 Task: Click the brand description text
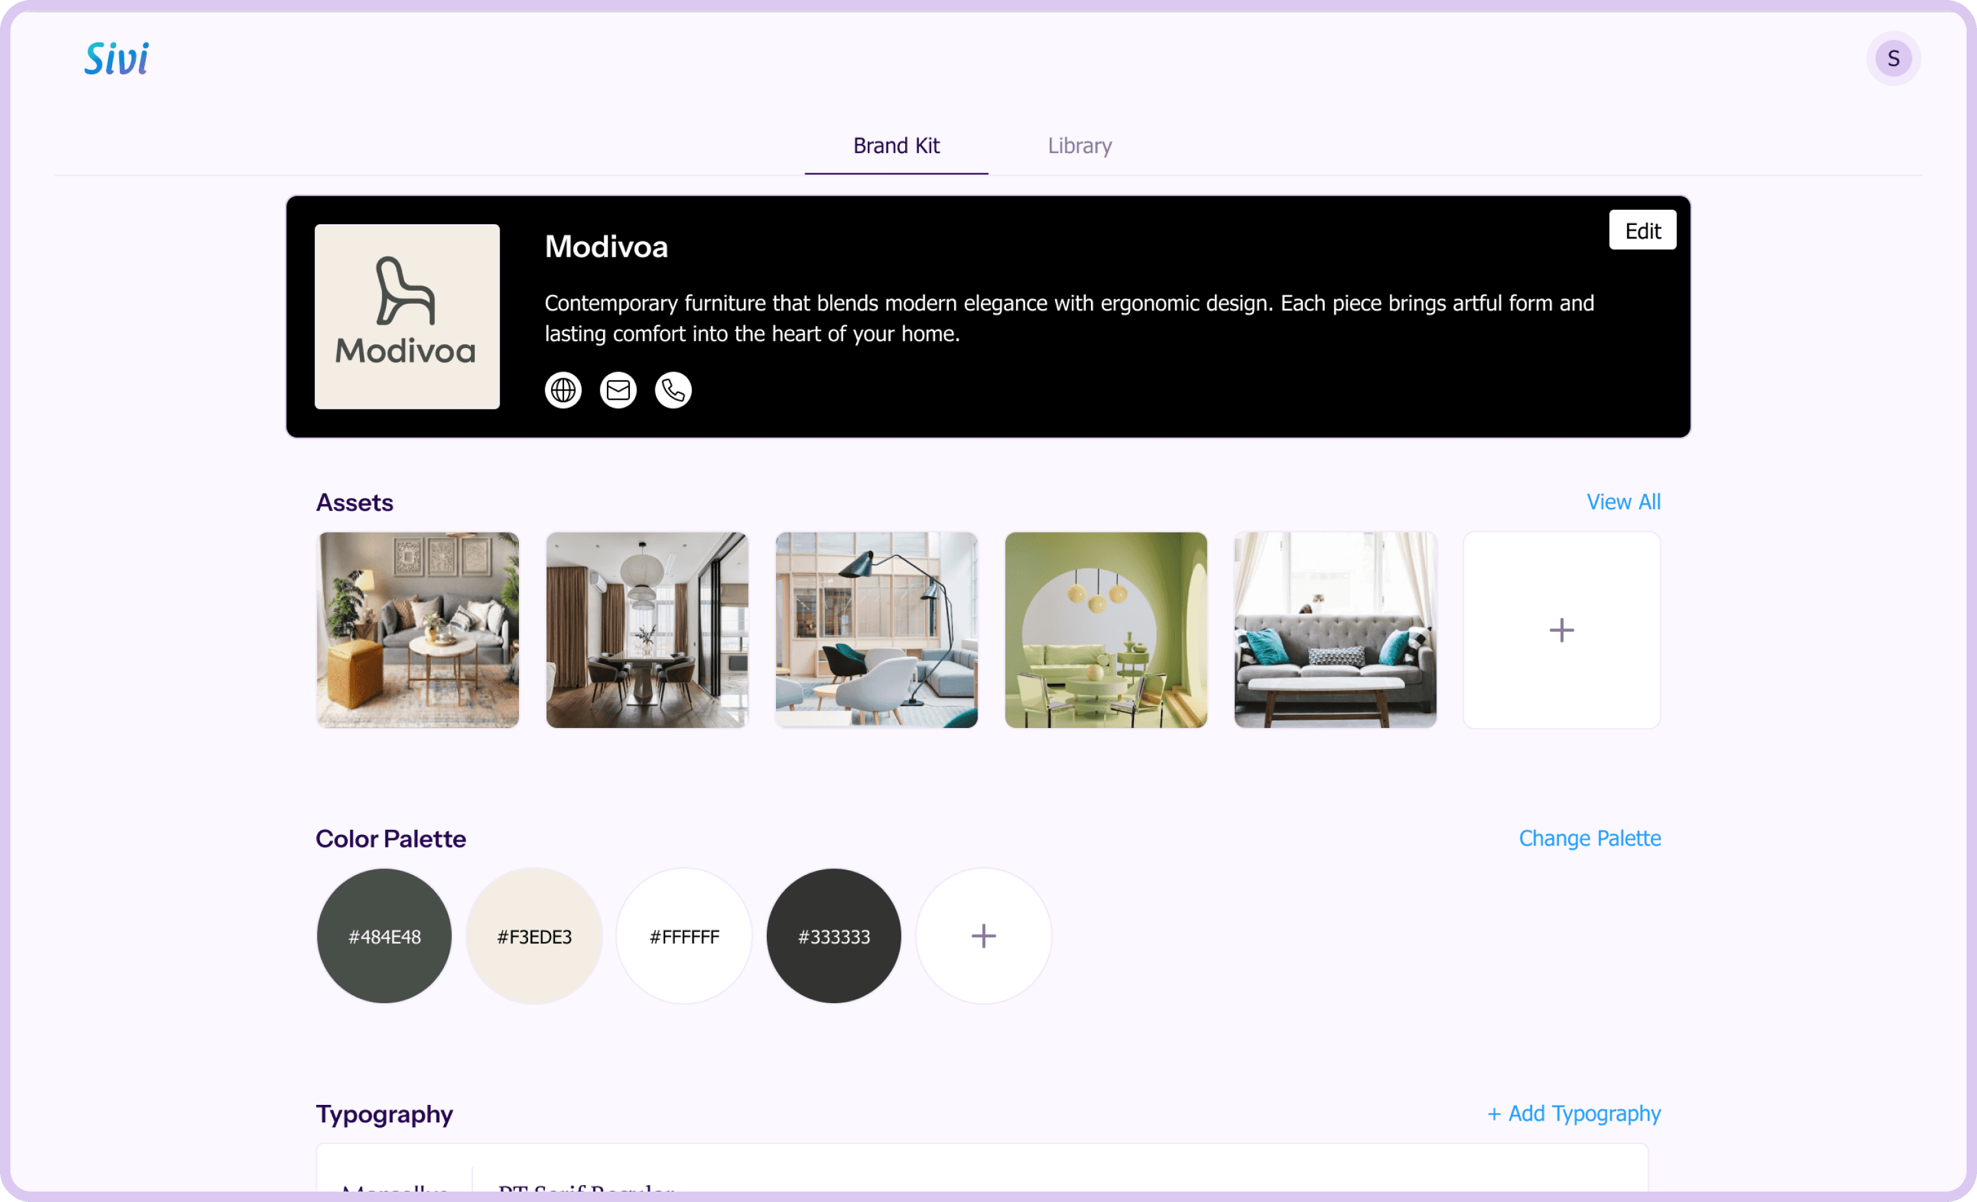(x=1069, y=318)
